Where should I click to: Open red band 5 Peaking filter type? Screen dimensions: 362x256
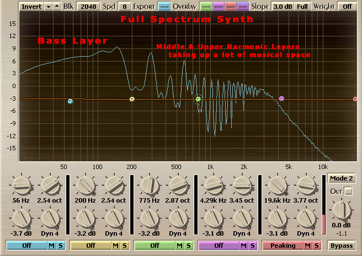click(283, 246)
